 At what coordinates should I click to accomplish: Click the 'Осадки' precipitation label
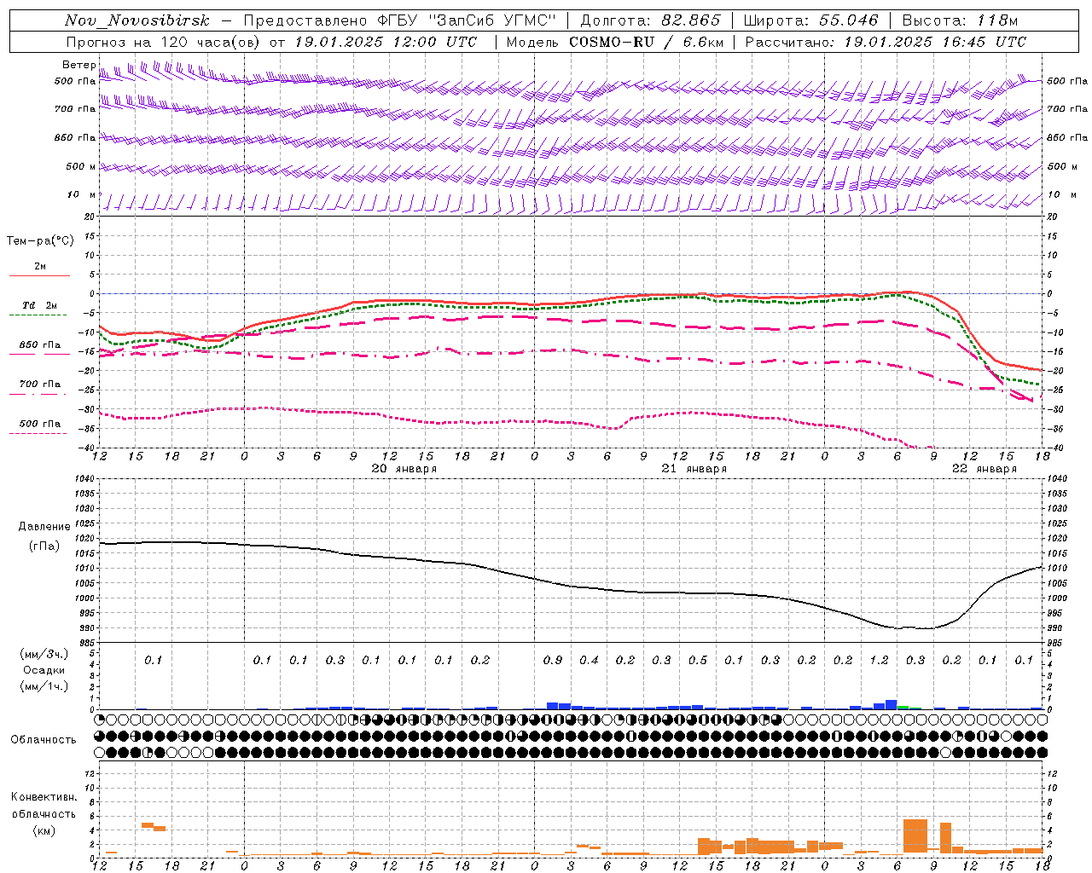(44, 670)
